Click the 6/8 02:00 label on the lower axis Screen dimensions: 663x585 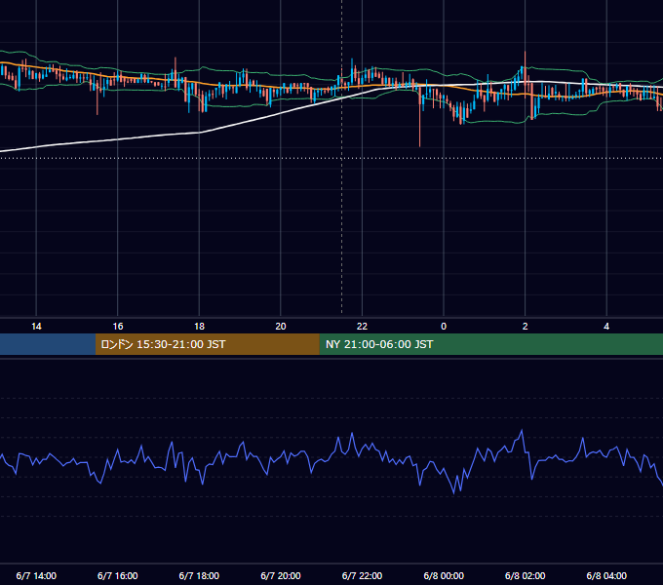tap(526, 575)
